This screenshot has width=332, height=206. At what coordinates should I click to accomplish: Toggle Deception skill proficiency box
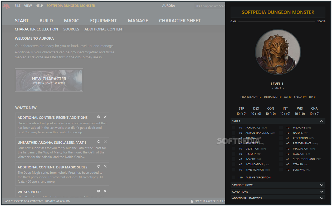click(233, 148)
